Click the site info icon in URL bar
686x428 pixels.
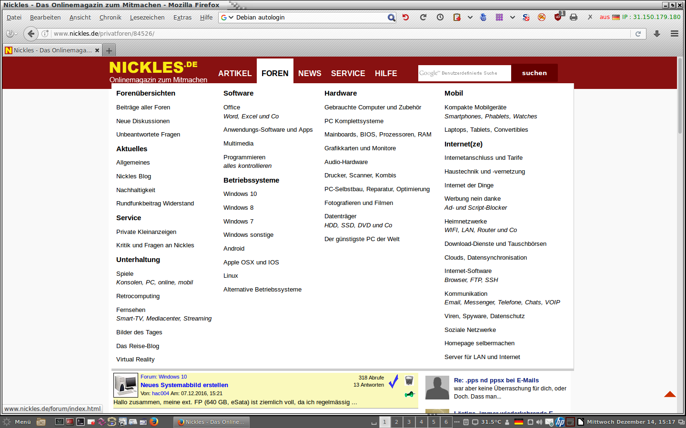pyautogui.click(x=45, y=34)
